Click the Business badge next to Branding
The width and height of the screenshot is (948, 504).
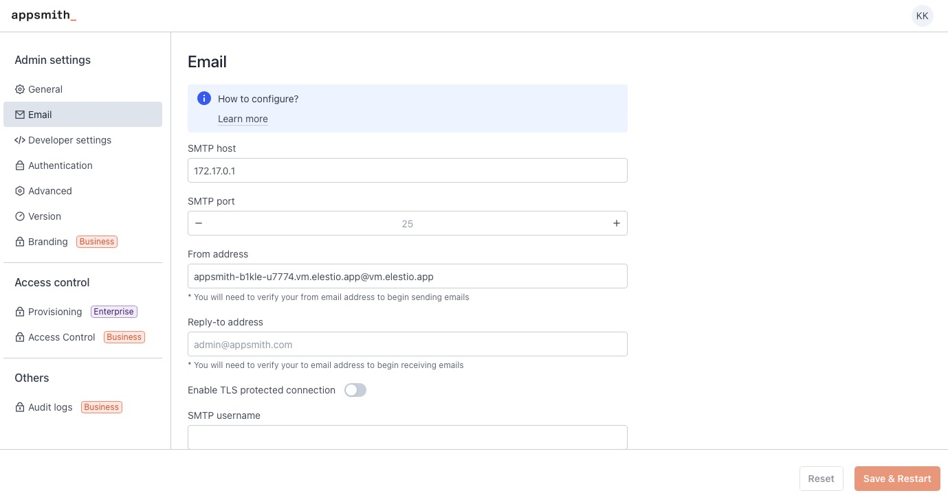pos(96,242)
